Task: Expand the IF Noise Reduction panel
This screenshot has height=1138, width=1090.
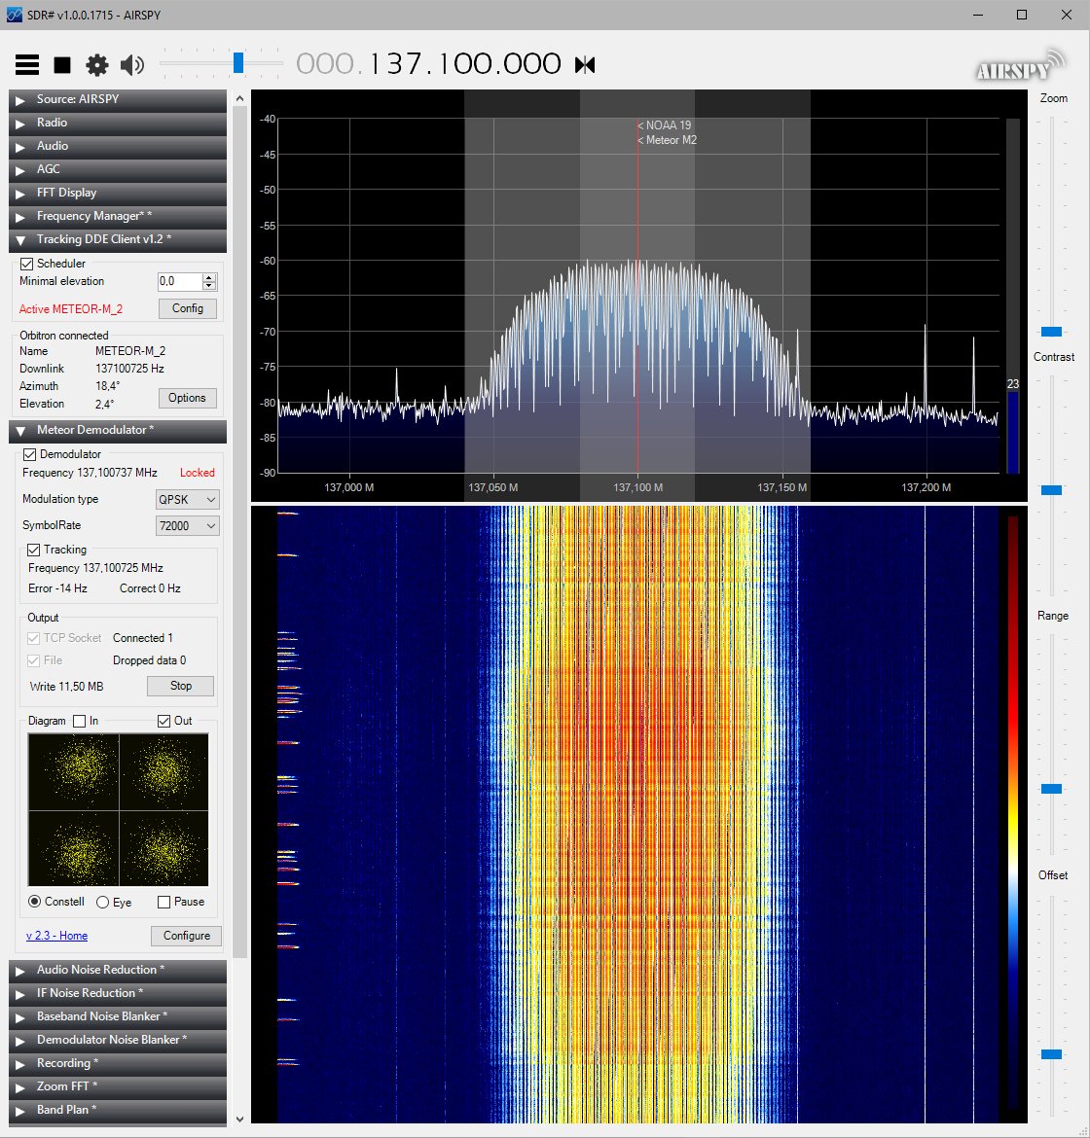Action: coord(118,993)
